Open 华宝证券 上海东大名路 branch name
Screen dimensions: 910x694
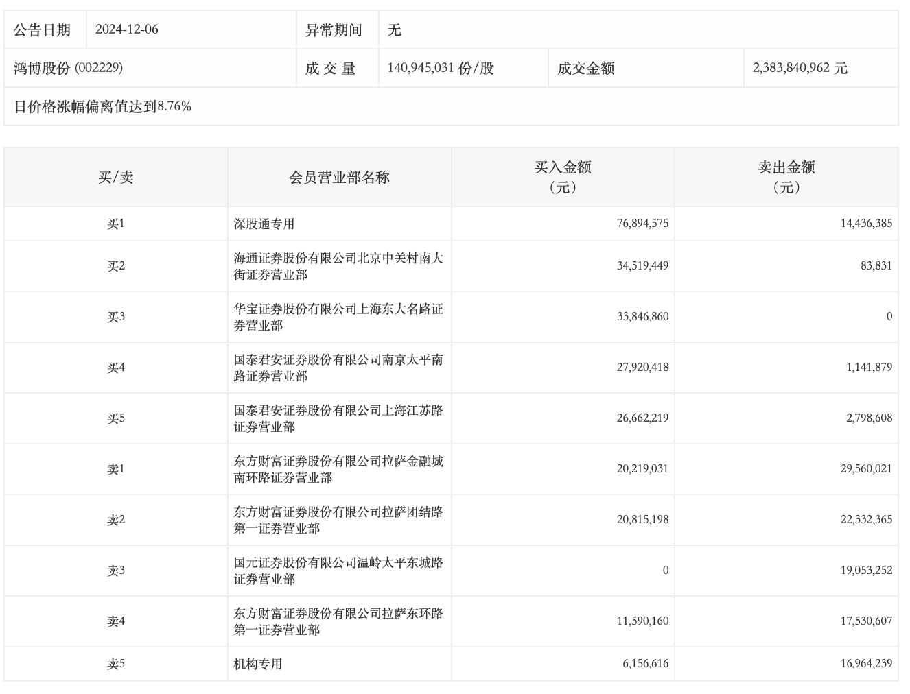(338, 317)
